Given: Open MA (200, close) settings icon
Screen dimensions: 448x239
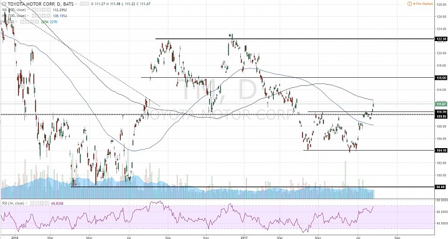Looking at the screenshot, I should pos(39,10).
